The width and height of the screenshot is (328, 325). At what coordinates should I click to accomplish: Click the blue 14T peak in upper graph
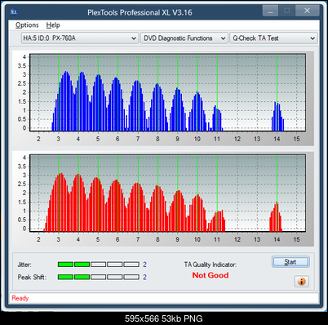click(x=277, y=117)
